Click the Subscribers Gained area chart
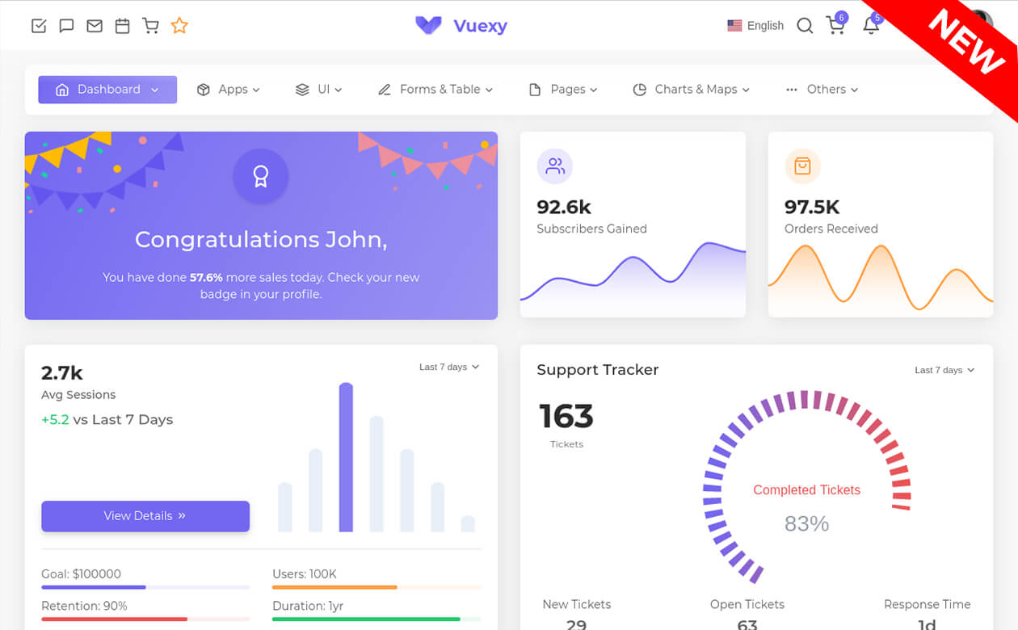1018x630 pixels. [633, 279]
